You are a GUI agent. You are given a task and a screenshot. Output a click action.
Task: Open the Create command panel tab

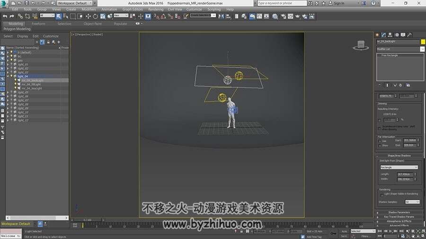(377, 35)
